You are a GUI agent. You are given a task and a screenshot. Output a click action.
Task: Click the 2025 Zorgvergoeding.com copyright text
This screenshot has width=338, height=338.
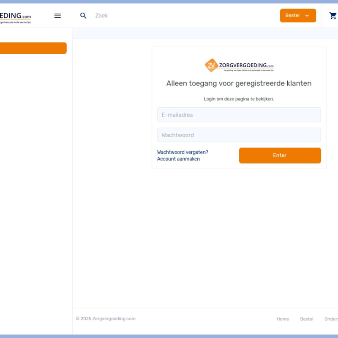tap(106, 319)
